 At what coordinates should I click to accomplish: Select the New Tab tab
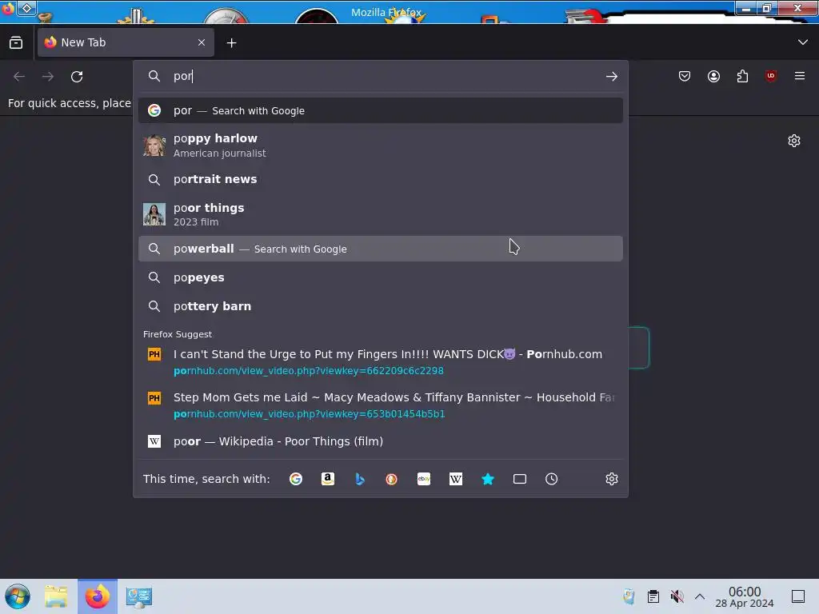point(126,42)
